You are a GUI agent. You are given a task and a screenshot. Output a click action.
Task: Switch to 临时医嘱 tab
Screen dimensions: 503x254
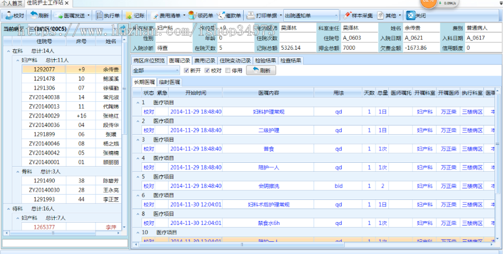click(x=169, y=82)
